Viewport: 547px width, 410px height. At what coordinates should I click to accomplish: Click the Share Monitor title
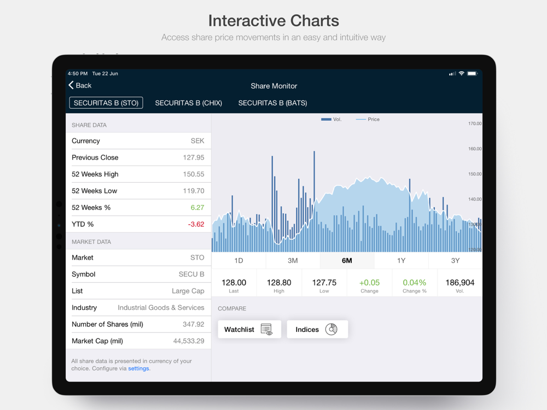(274, 86)
